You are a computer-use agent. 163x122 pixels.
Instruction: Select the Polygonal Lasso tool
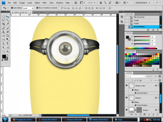pos(3,20)
